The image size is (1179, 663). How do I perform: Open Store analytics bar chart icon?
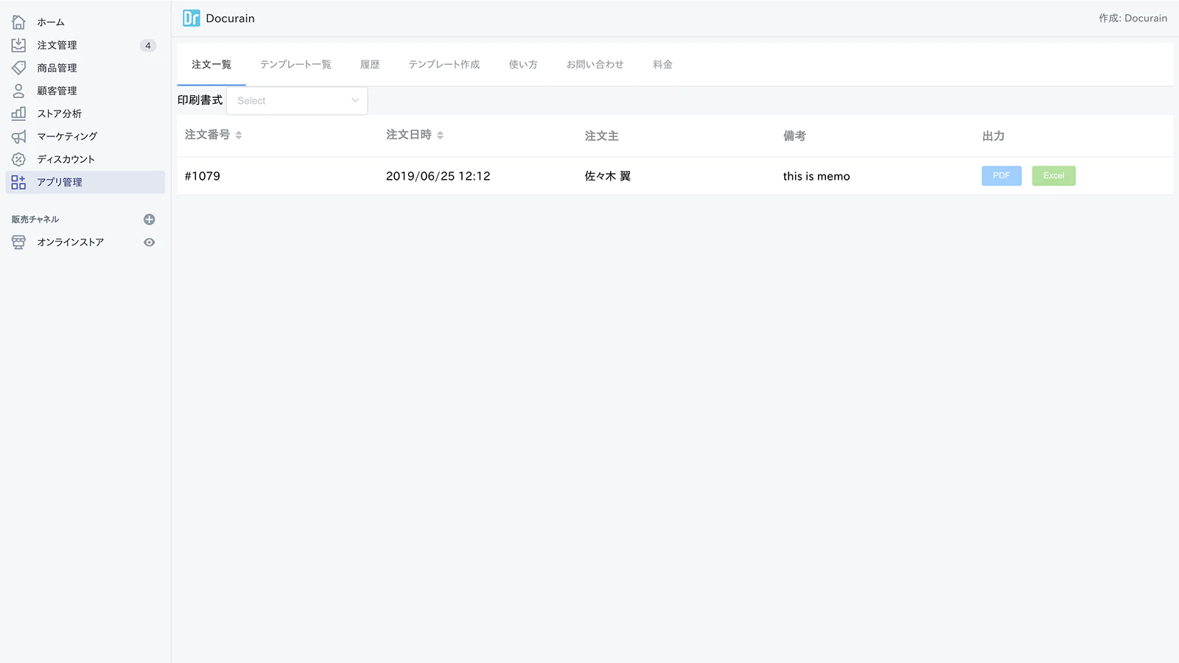point(18,113)
